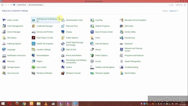Image resolution: width=188 pixels, height=106 pixels.
Task: Open Intel Rapid Storage Technology link
Action: pyautogui.click(x=74, y=44)
